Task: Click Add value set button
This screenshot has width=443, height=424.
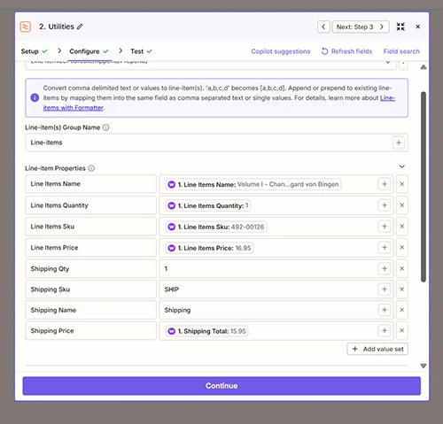Action: (x=377, y=349)
